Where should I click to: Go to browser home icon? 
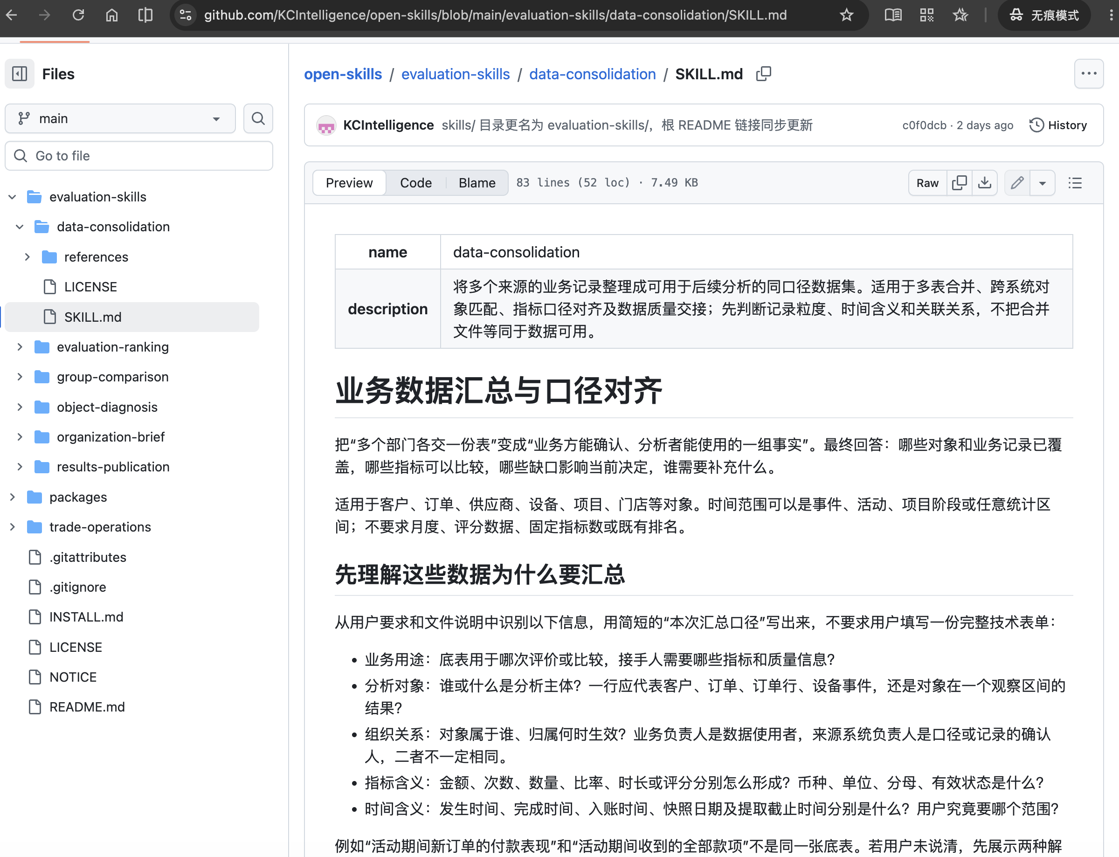pyautogui.click(x=112, y=15)
